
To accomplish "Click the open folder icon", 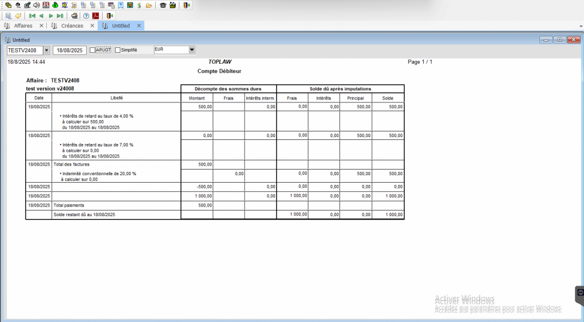I will (149, 5).
